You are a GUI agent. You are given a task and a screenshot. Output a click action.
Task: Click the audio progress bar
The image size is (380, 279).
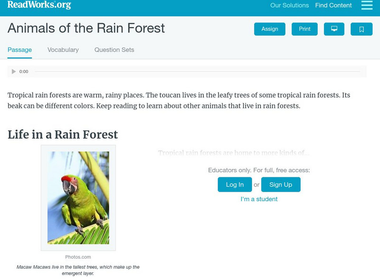click(x=197, y=72)
